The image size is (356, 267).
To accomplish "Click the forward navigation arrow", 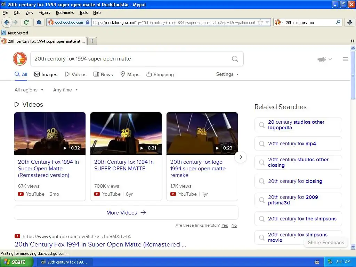I will pyautogui.click(x=15, y=22).
